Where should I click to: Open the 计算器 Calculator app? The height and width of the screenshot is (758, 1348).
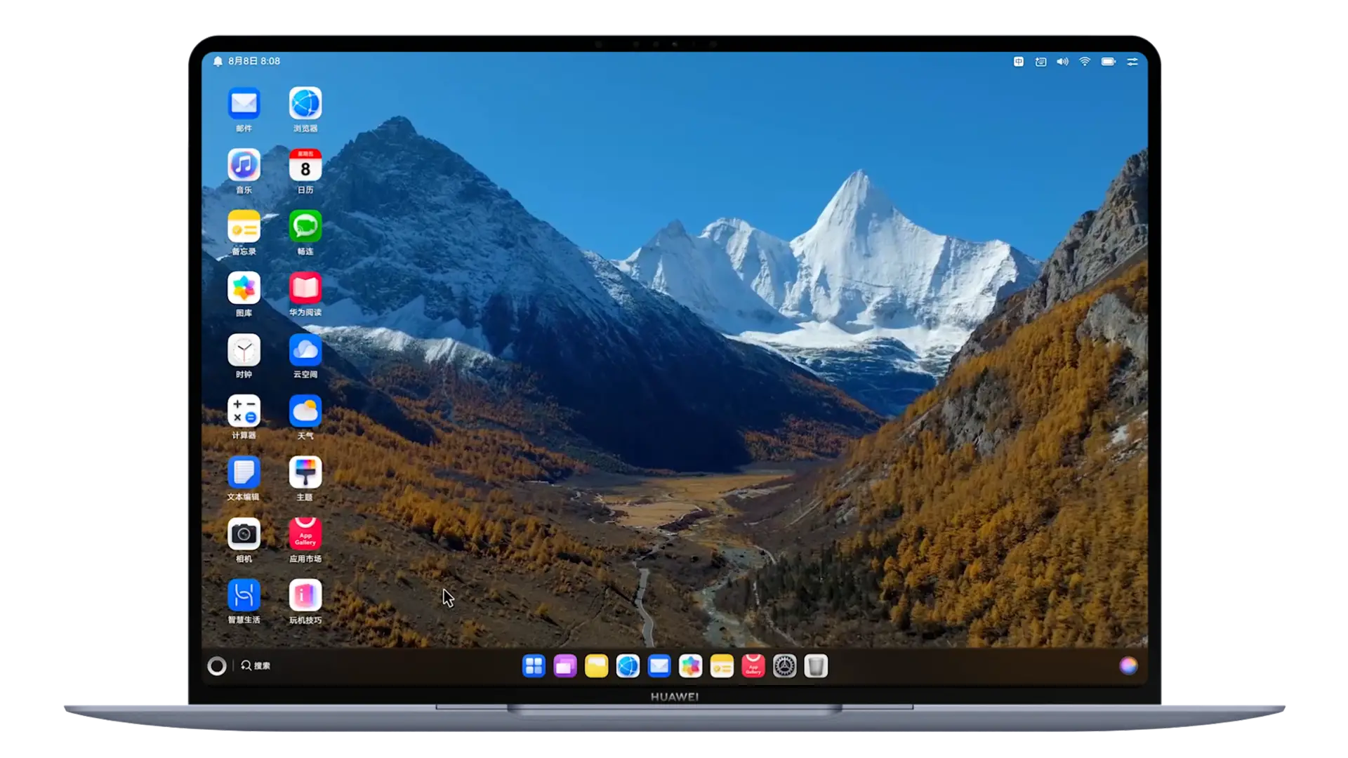(244, 411)
